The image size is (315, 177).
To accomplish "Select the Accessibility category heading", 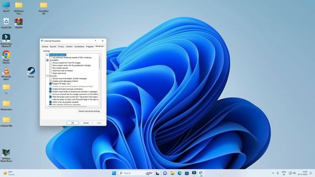I will [x=54, y=60].
